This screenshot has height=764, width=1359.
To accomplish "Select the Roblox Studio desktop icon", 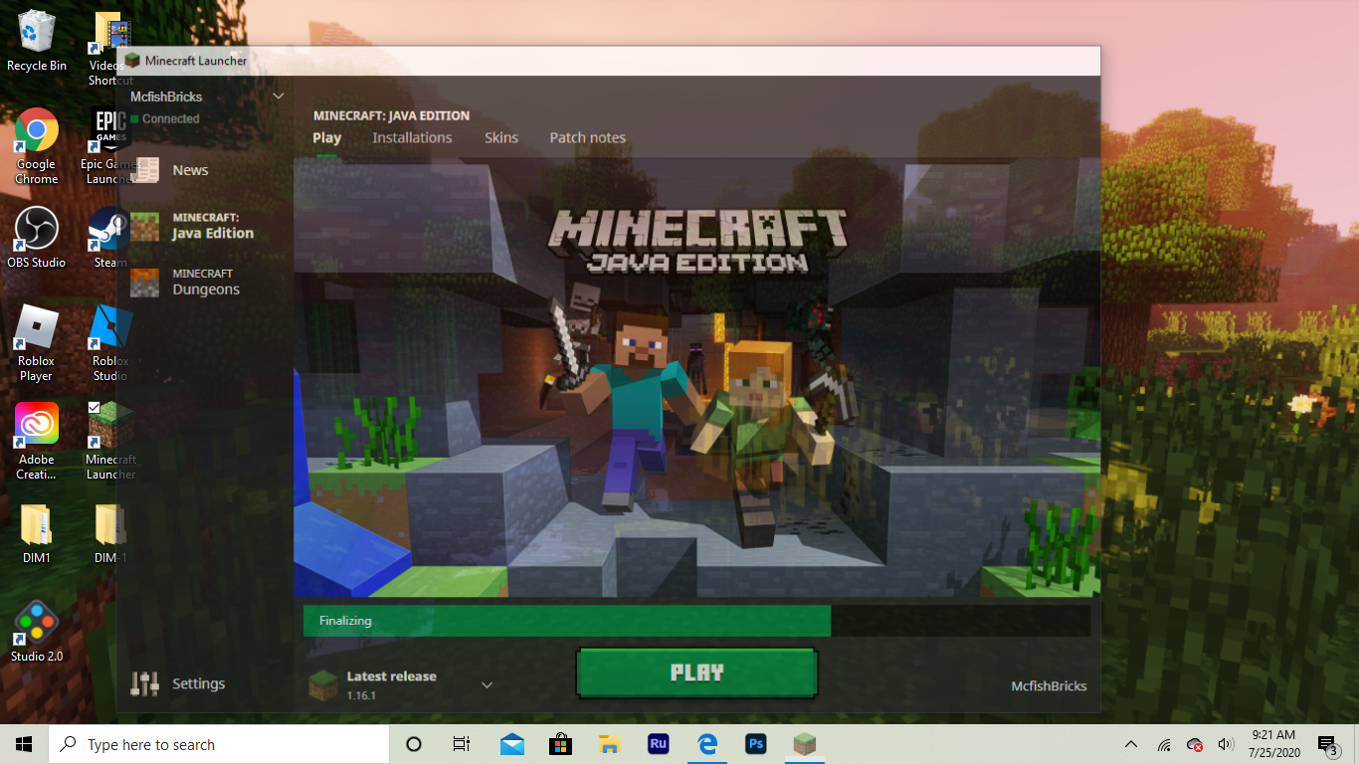I will [x=109, y=343].
